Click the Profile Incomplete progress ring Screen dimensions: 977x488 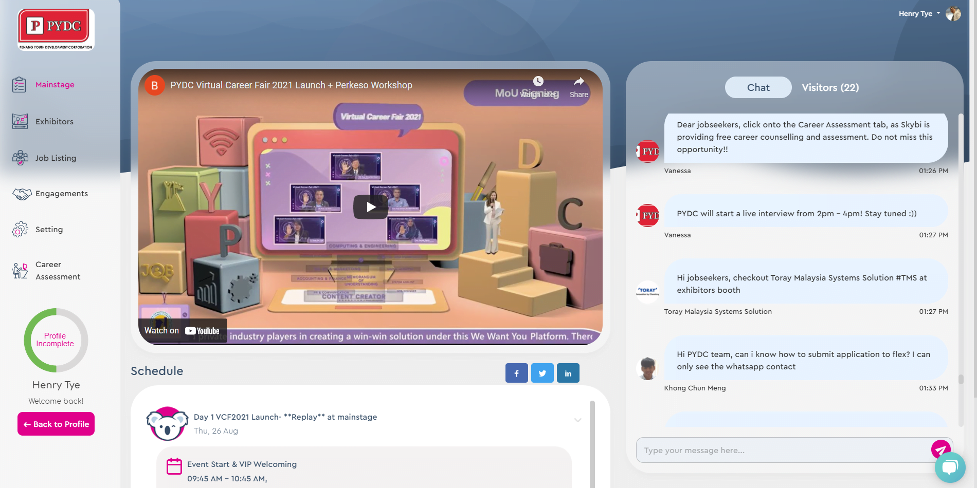[56, 340]
